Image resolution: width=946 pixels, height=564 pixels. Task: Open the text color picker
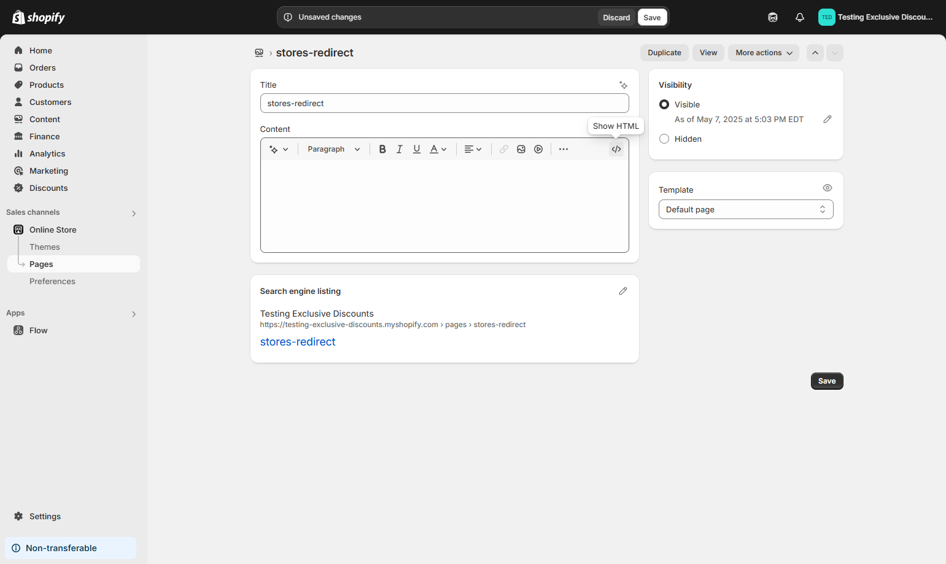tap(438, 149)
